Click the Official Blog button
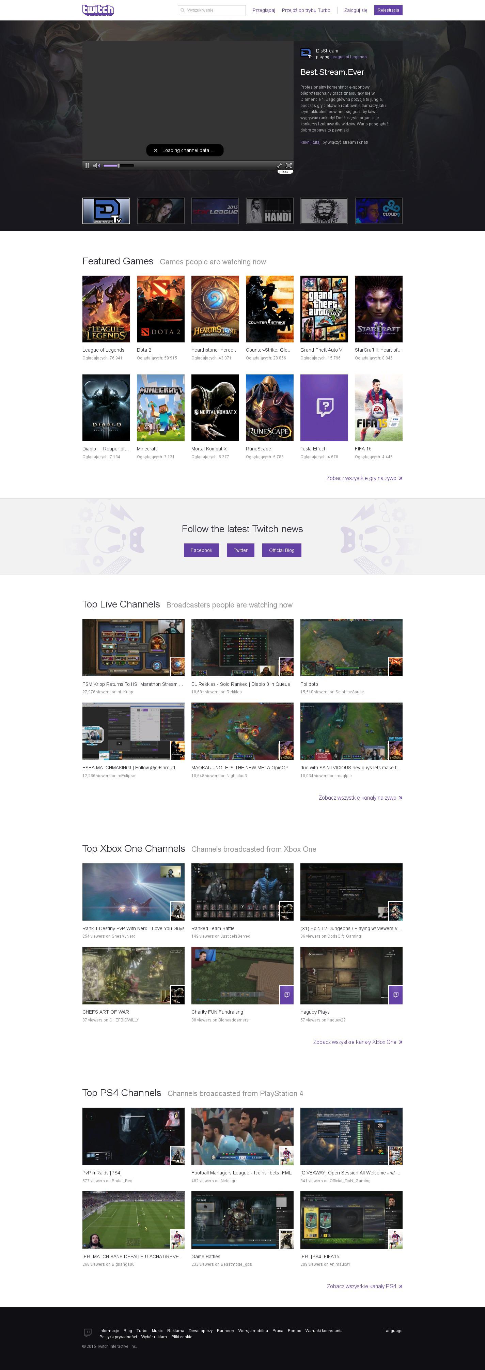 coord(282,551)
